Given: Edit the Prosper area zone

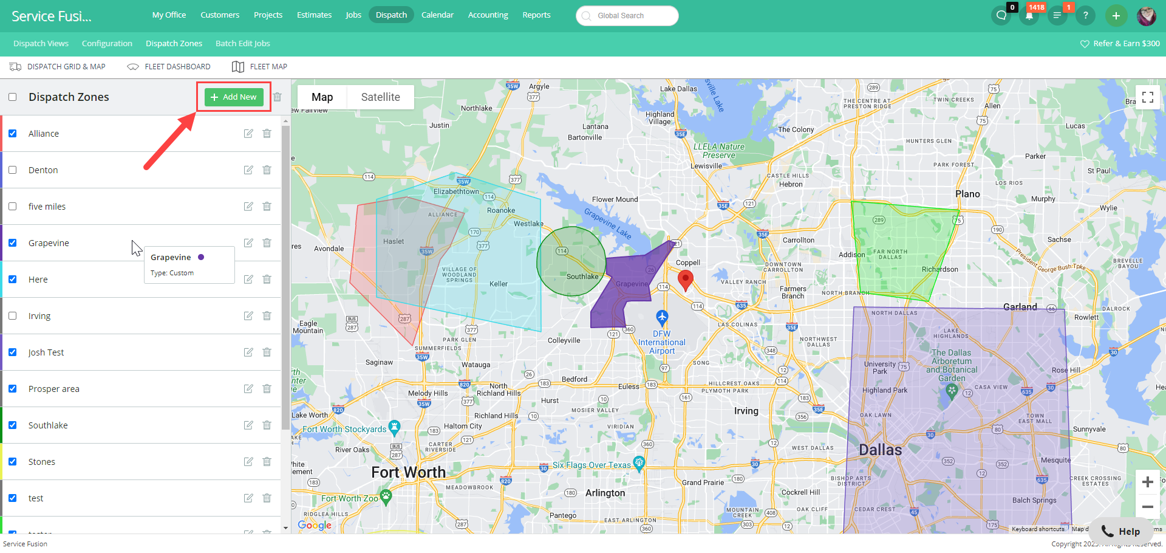Looking at the screenshot, I should point(248,389).
